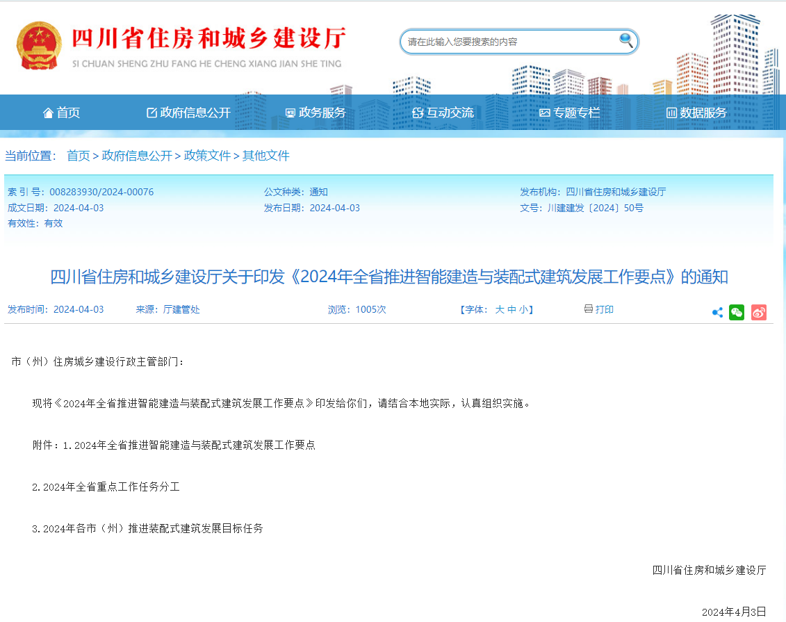The width and height of the screenshot is (786, 622).
Task: Click the 厅建管处 source link
Action: coord(181,309)
